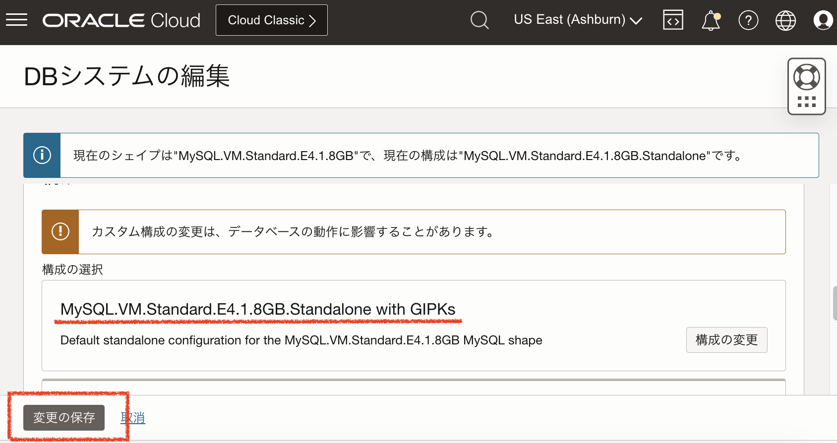This screenshot has height=443, width=837.
Task: Open the notifications bell
Action: (711, 21)
